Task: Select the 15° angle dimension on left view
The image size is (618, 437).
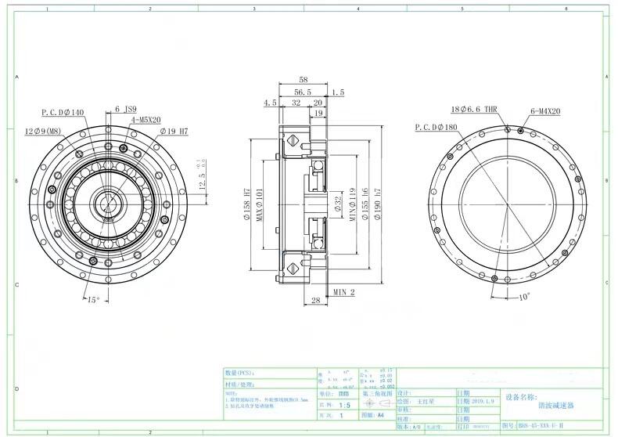Action: pyautogui.click(x=93, y=300)
